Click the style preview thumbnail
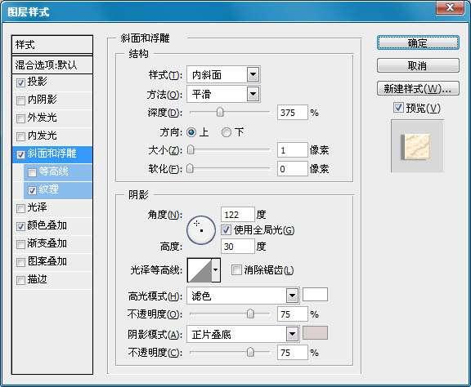This screenshot has height=387, width=471. point(417,146)
